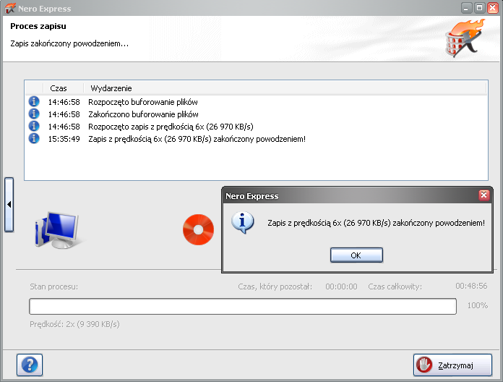Click the info bubble icon in the dialog
Image resolution: width=503 pixels, height=382 pixels.
(x=243, y=222)
